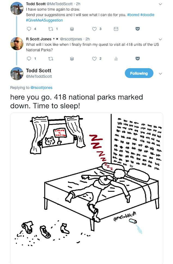Click Buffer stack icon on R Scott Jones tweet

coord(72,59)
